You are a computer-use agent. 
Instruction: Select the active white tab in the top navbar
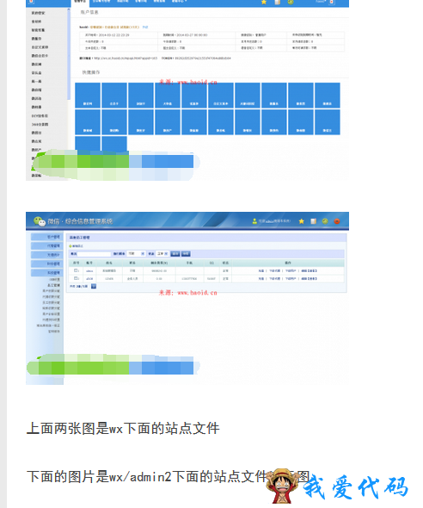tap(80, 3)
